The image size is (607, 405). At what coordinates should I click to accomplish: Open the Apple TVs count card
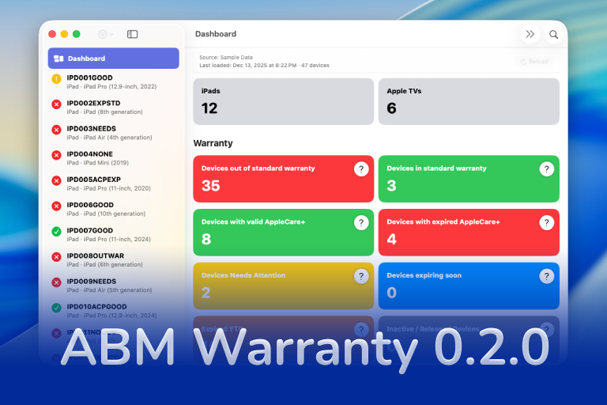(x=469, y=101)
